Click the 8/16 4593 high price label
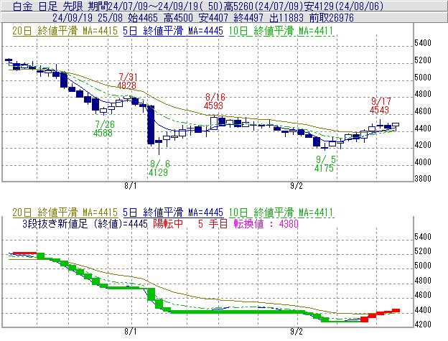Image resolution: width=448 pixels, height=341 pixels. point(214,101)
